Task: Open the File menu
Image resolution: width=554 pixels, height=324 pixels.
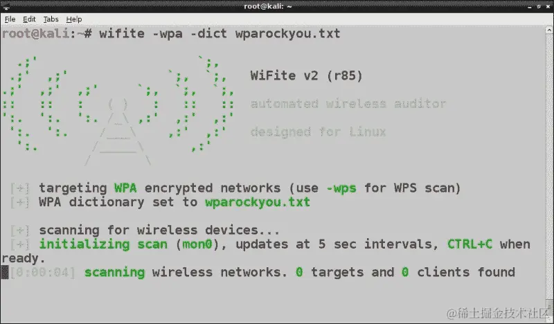Action: coord(10,19)
